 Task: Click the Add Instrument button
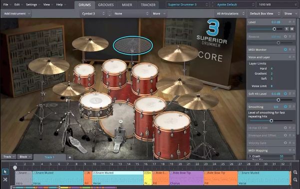(17, 13)
